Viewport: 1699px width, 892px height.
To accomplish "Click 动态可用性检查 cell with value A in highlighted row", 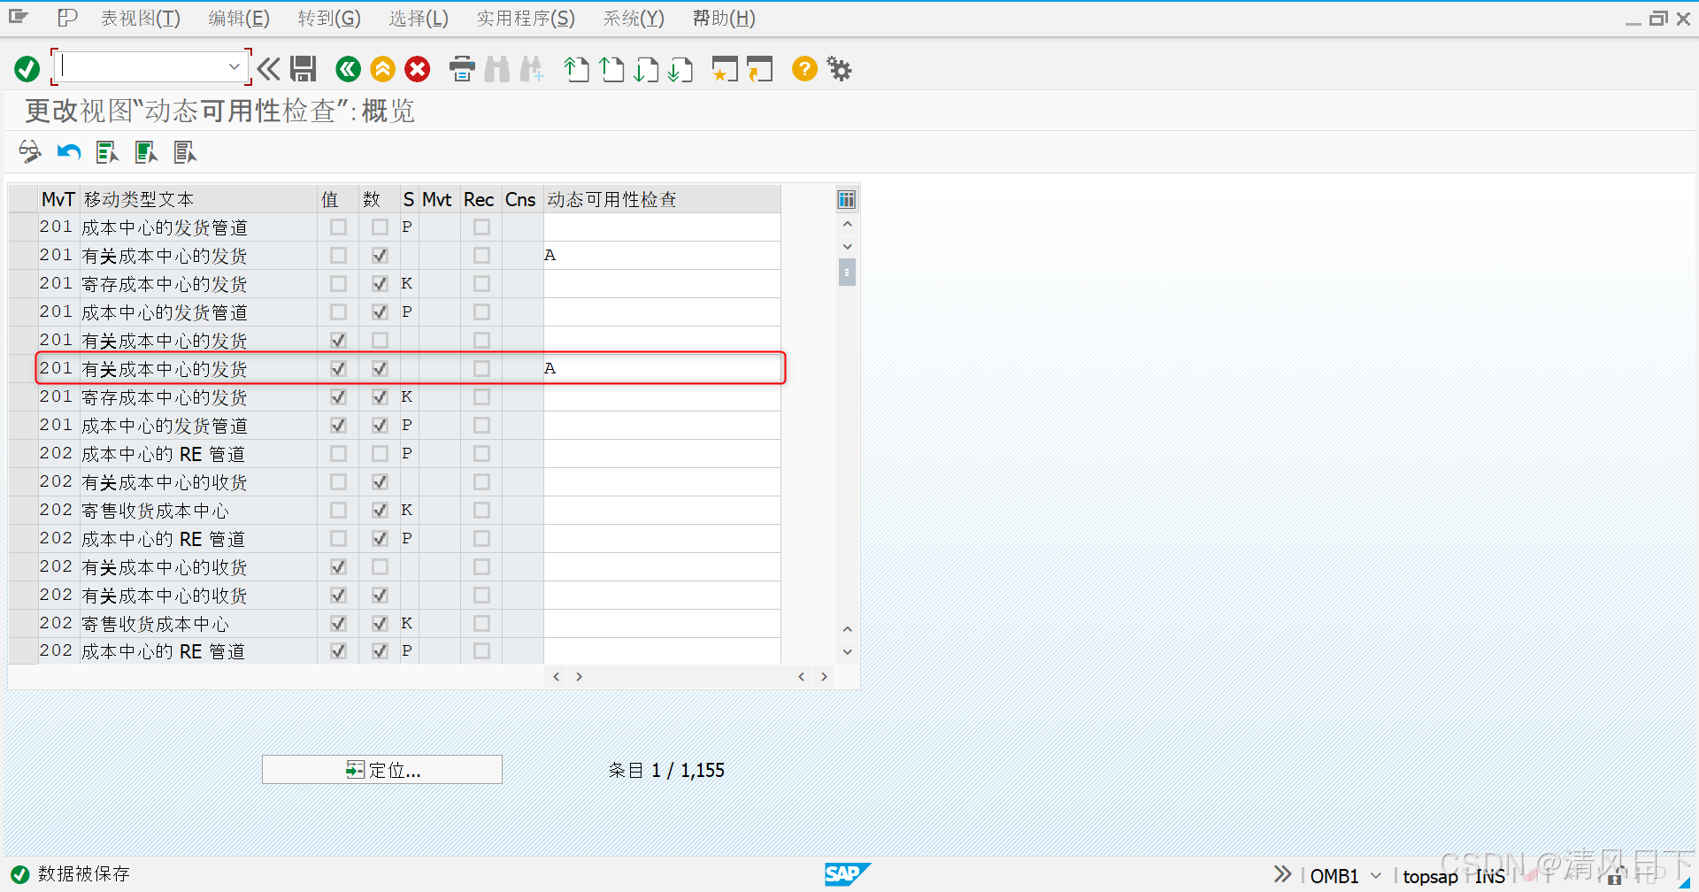I will tap(662, 369).
